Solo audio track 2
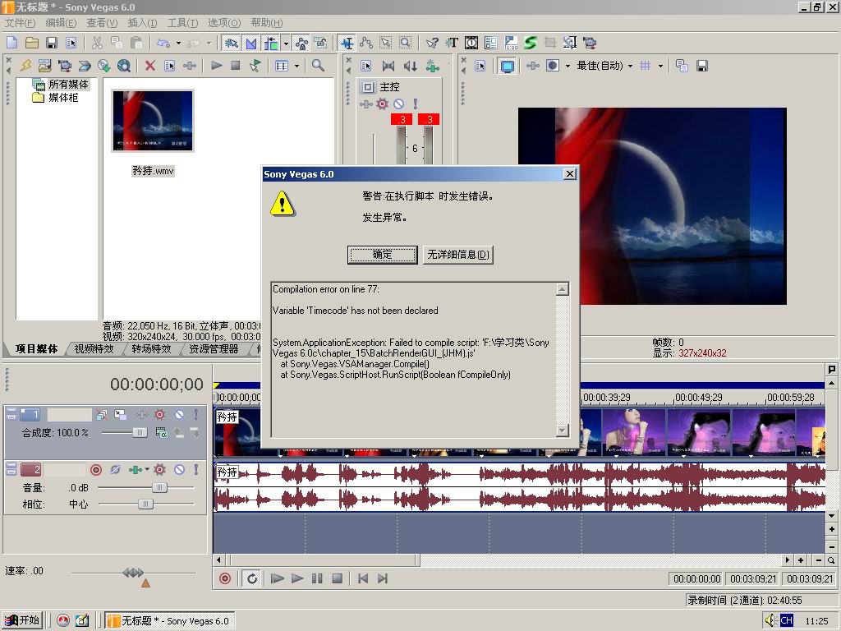The width and height of the screenshot is (841, 631). pyautogui.click(x=196, y=469)
